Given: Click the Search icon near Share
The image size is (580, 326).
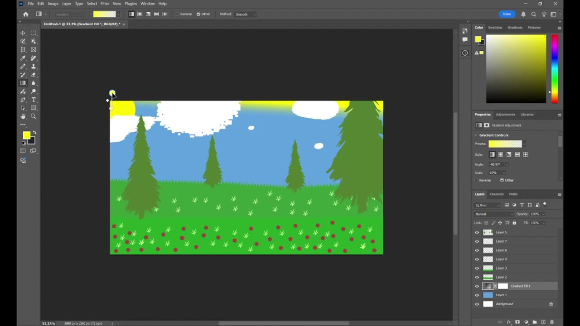Looking at the screenshot, I should click(534, 14).
